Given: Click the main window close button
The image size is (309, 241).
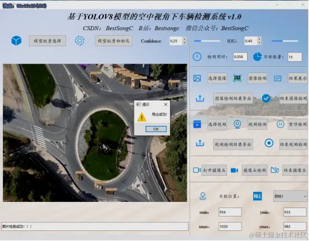Looking at the screenshot, I should pyautogui.click(x=303, y=4).
